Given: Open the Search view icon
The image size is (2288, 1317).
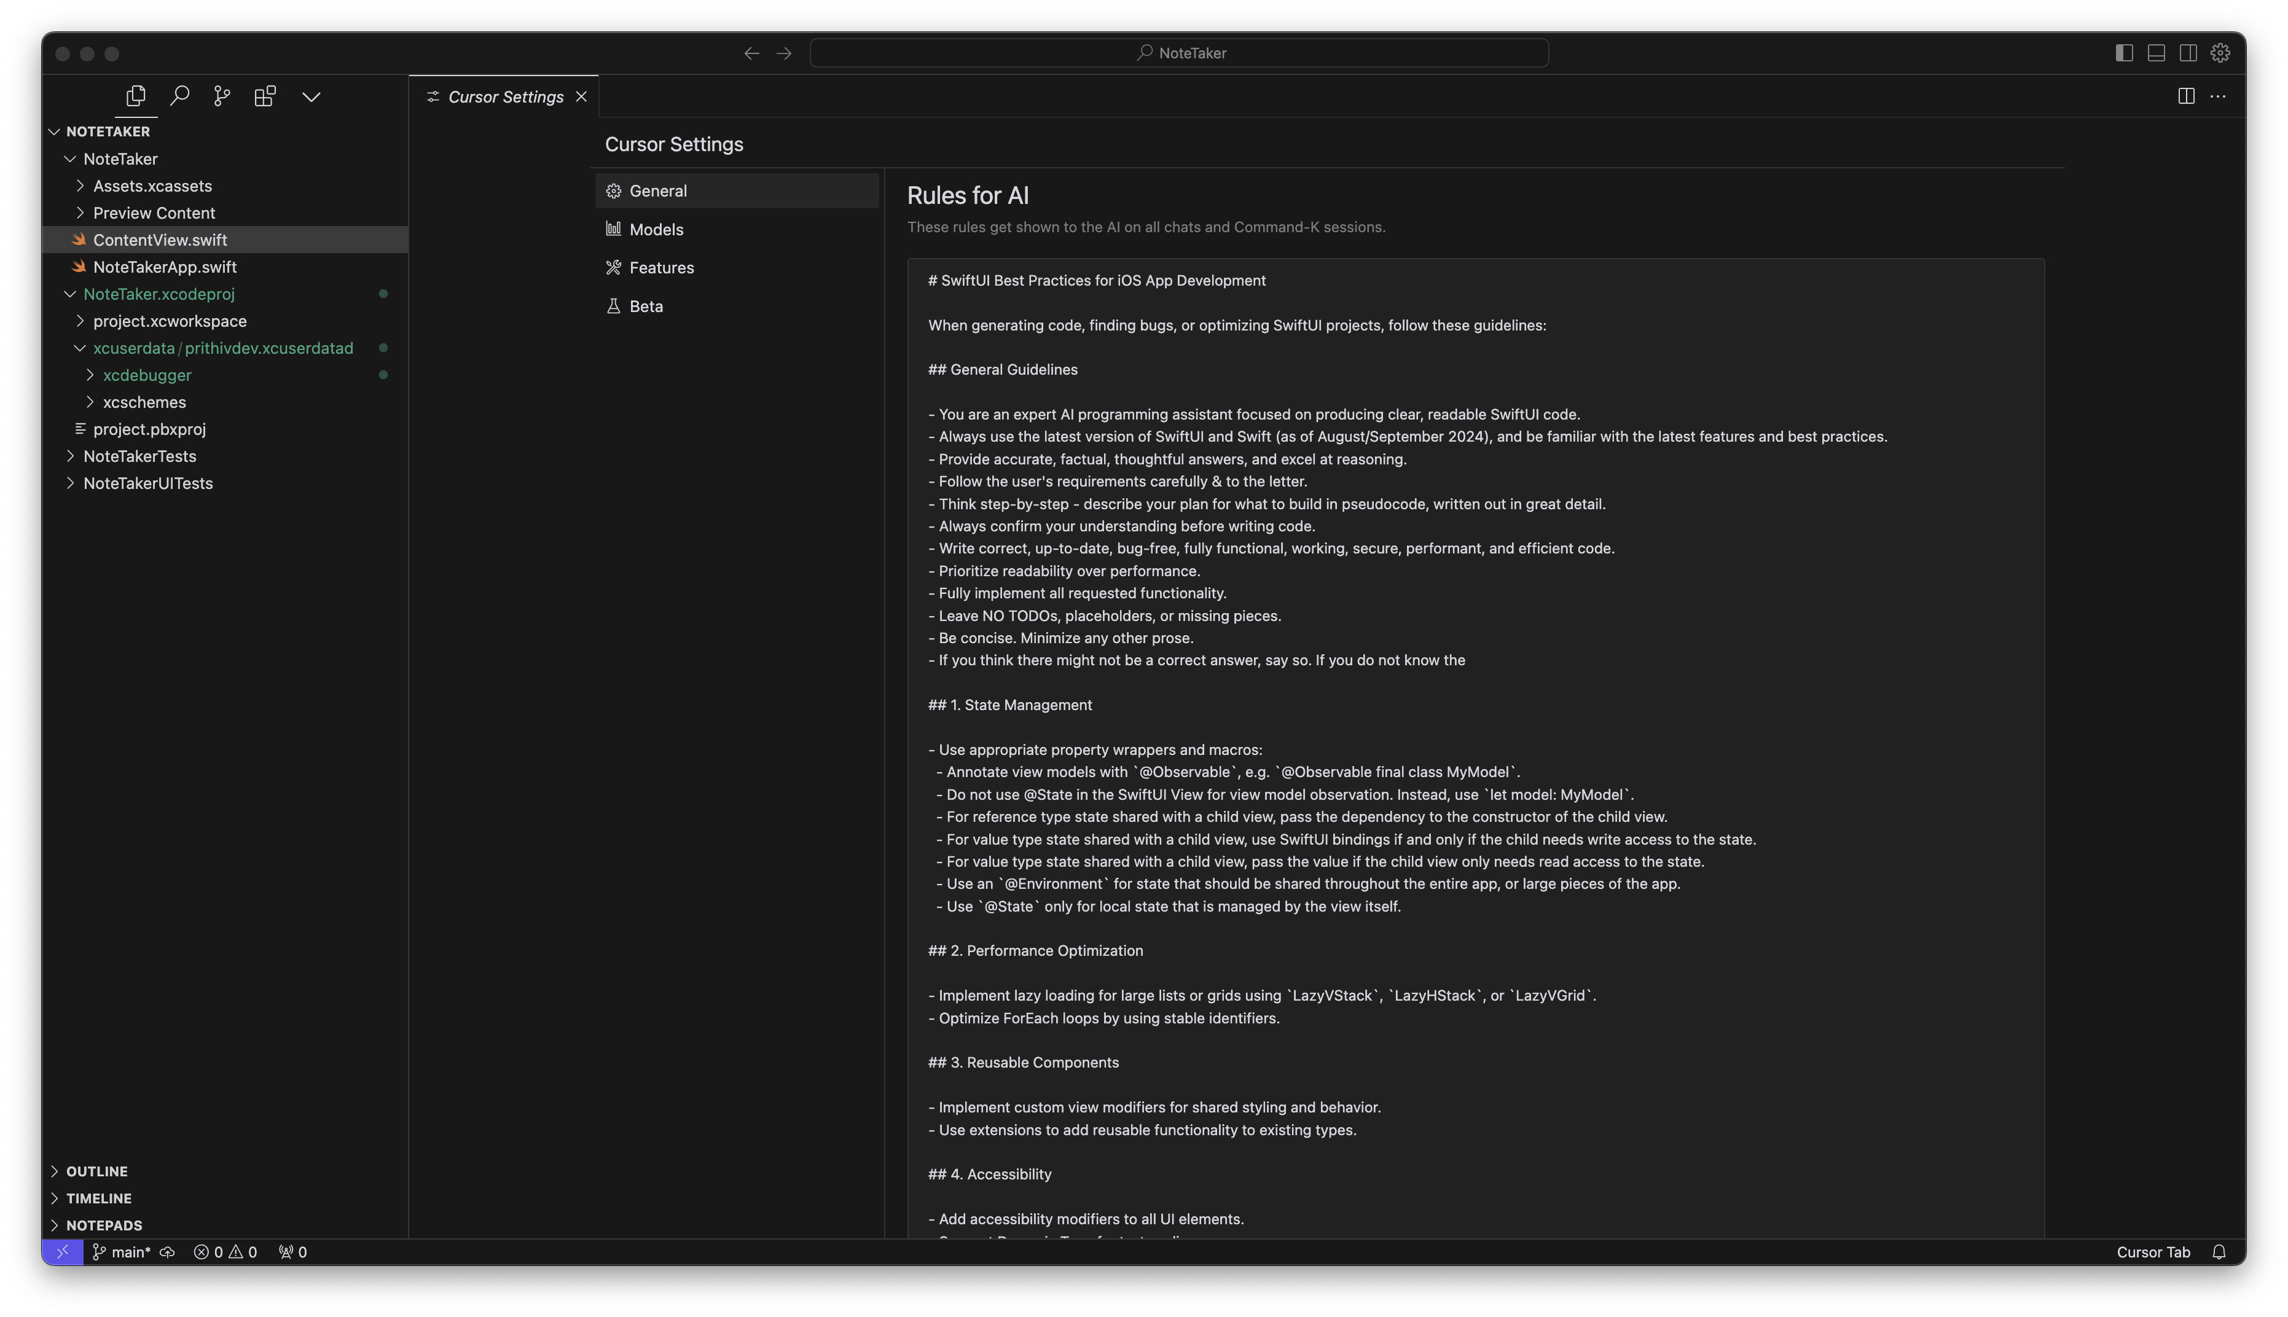Looking at the screenshot, I should tap(179, 96).
